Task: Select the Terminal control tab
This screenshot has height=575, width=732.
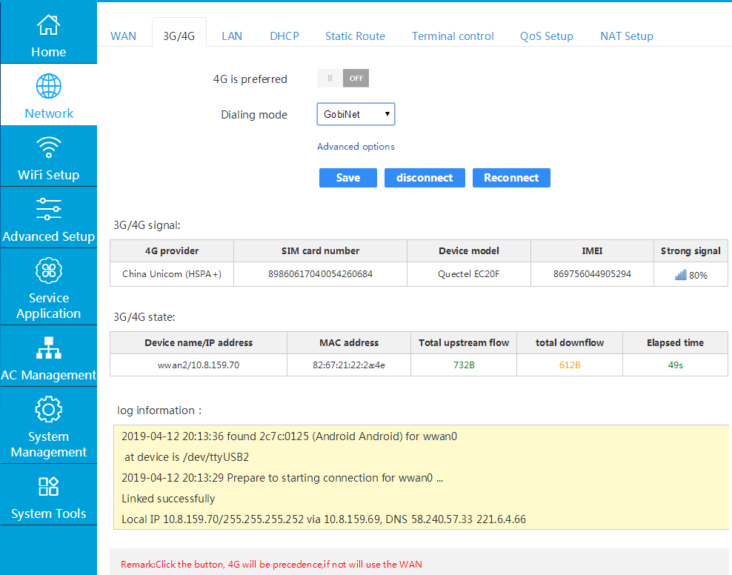Action: click(453, 36)
